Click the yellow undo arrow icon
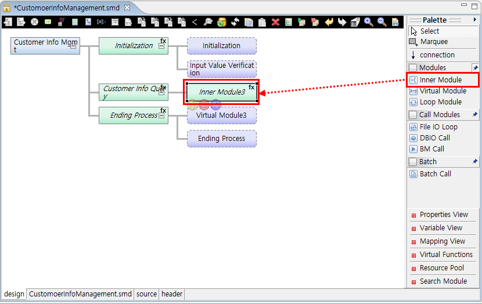Screen dimensions: 482x304 tap(329, 22)
